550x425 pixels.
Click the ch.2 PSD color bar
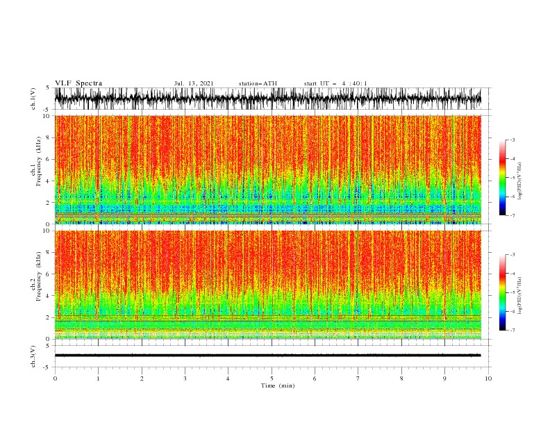point(502,292)
